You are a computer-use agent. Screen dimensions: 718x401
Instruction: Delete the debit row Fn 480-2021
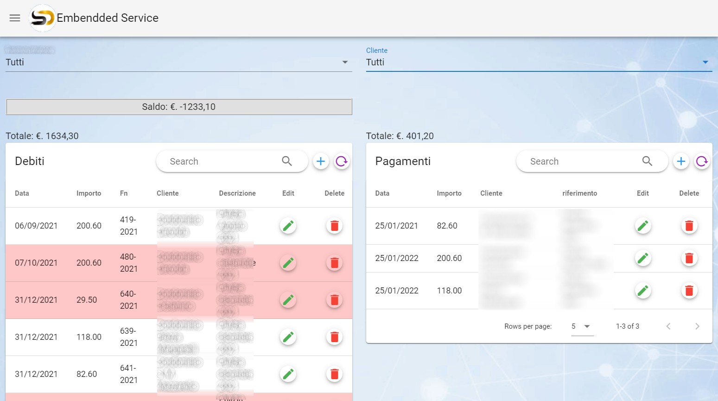pos(334,263)
